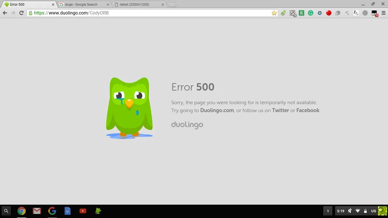The width and height of the screenshot is (388, 218).
Task: Open Google app from the shelf
Action: [x=52, y=211]
